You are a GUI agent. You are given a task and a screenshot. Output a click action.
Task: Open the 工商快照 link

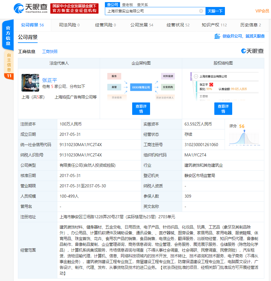click(50, 52)
